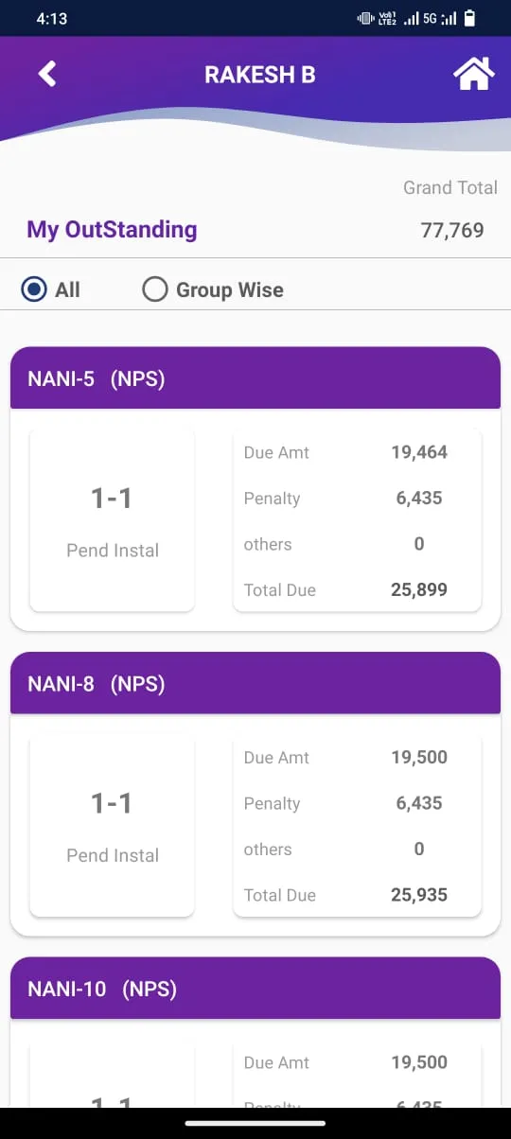Open the NANI-10 (NPS) header
This screenshot has height=1139, width=511.
point(255,989)
